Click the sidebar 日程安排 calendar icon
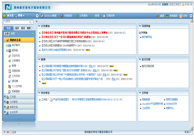Screen dimensions: 194x136 [x=10, y=71]
